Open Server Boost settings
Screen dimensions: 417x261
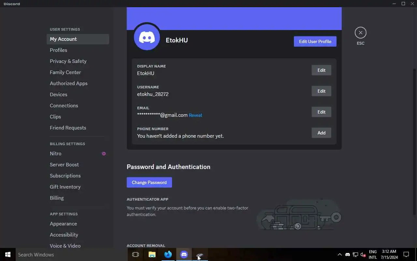tap(78, 164)
